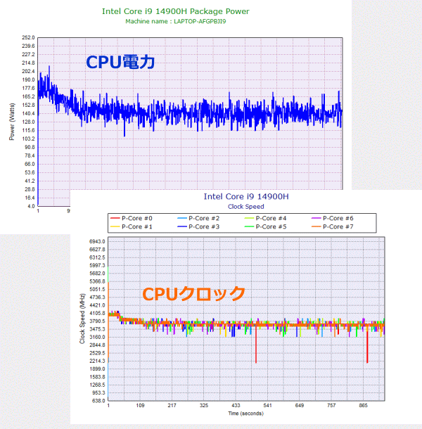Screen dimensions: 422x429
Task: Click the 865 time axis tick label
Action: pos(363,406)
